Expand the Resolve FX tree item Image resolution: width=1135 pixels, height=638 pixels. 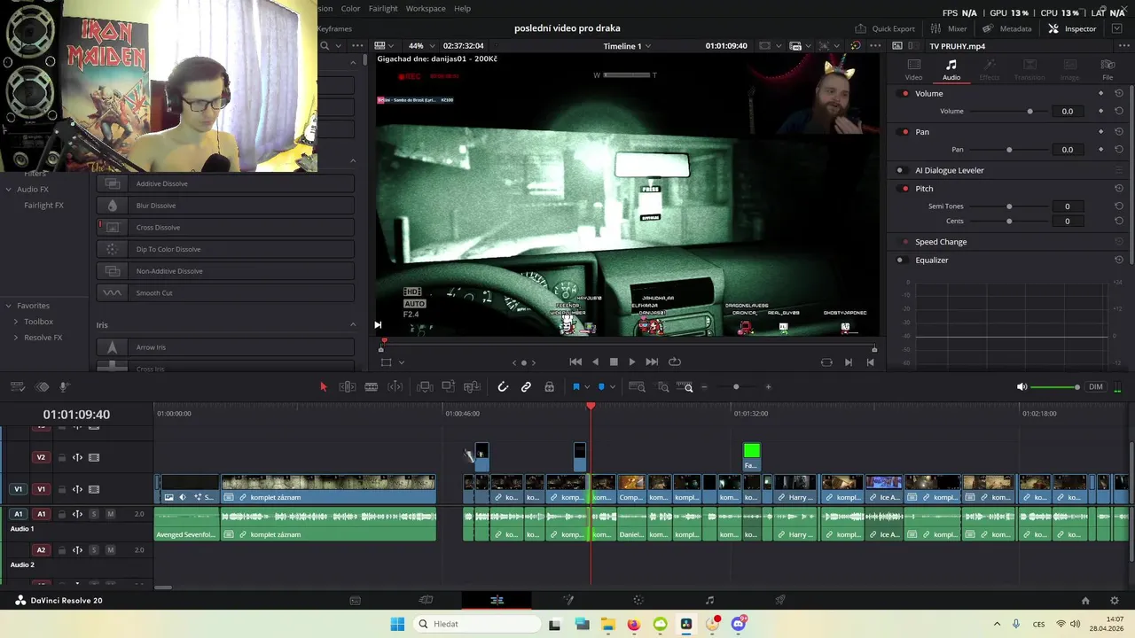pos(16,338)
